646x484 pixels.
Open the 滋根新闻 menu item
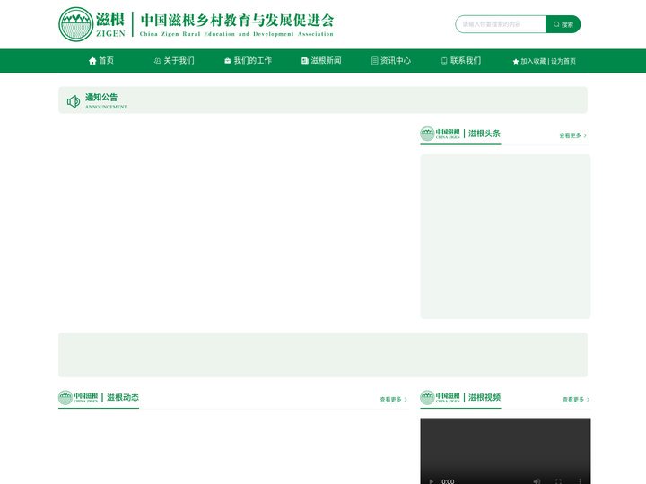pos(321,61)
